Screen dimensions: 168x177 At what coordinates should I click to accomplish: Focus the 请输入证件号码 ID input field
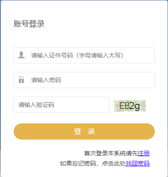[84, 55]
